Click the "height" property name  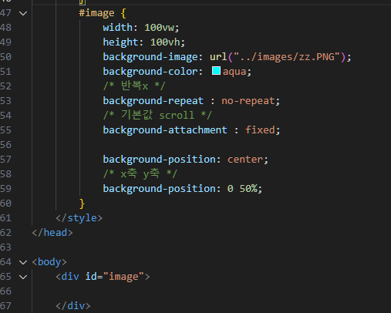120,42
